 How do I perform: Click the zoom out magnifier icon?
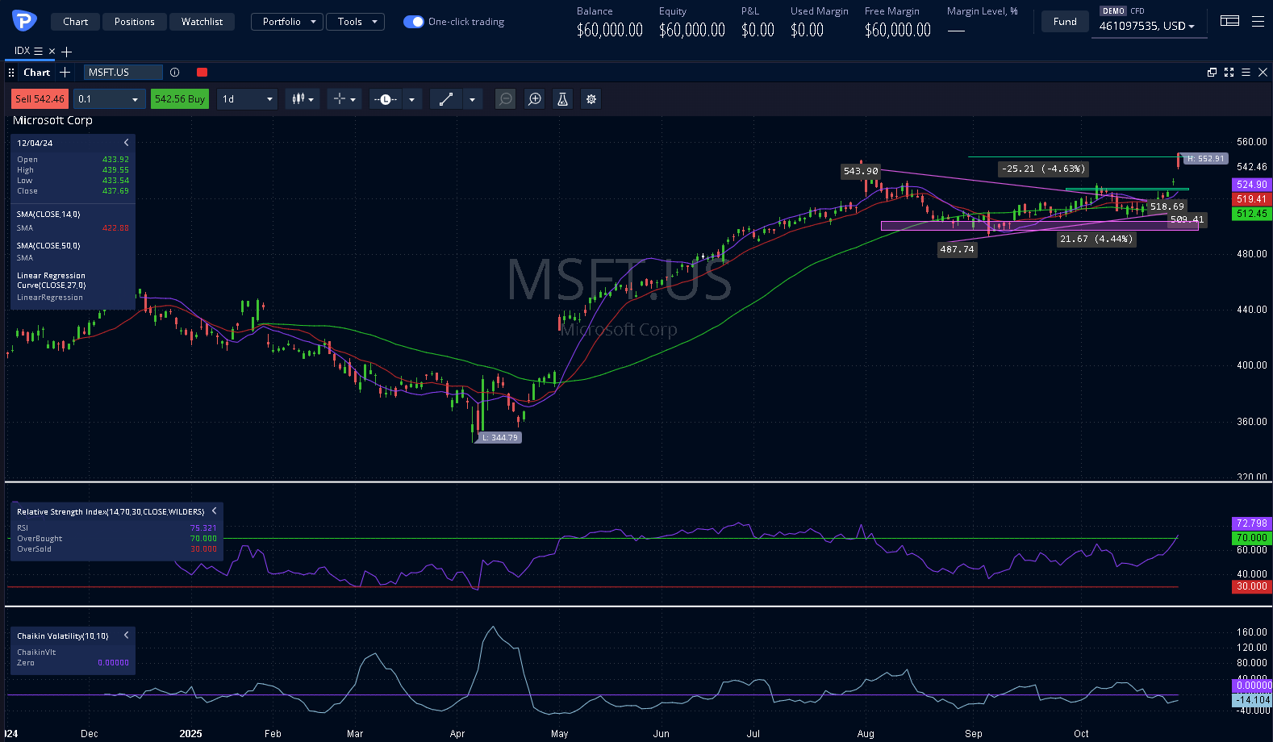click(x=505, y=99)
